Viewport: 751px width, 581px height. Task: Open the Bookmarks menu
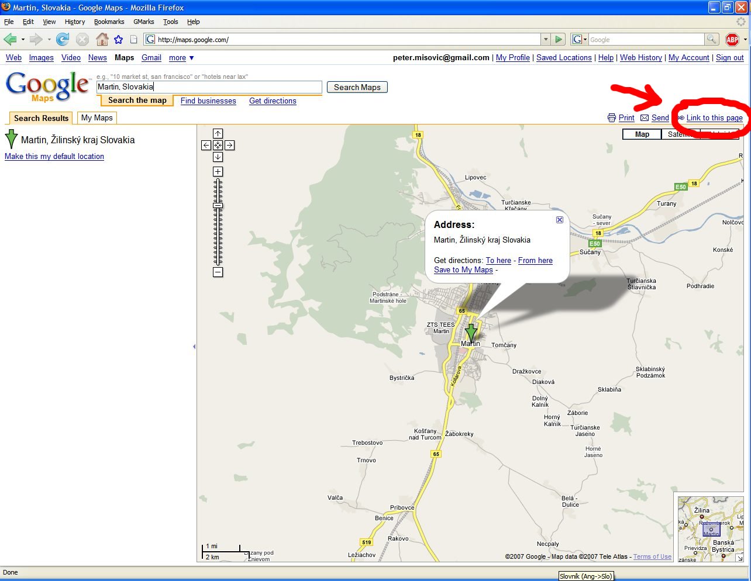[109, 22]
